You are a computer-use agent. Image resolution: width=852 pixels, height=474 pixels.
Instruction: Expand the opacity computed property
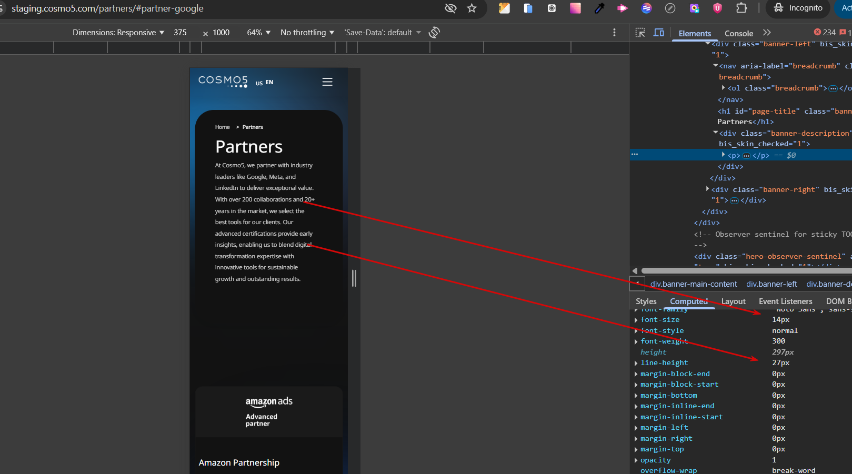tap(636, 460)
